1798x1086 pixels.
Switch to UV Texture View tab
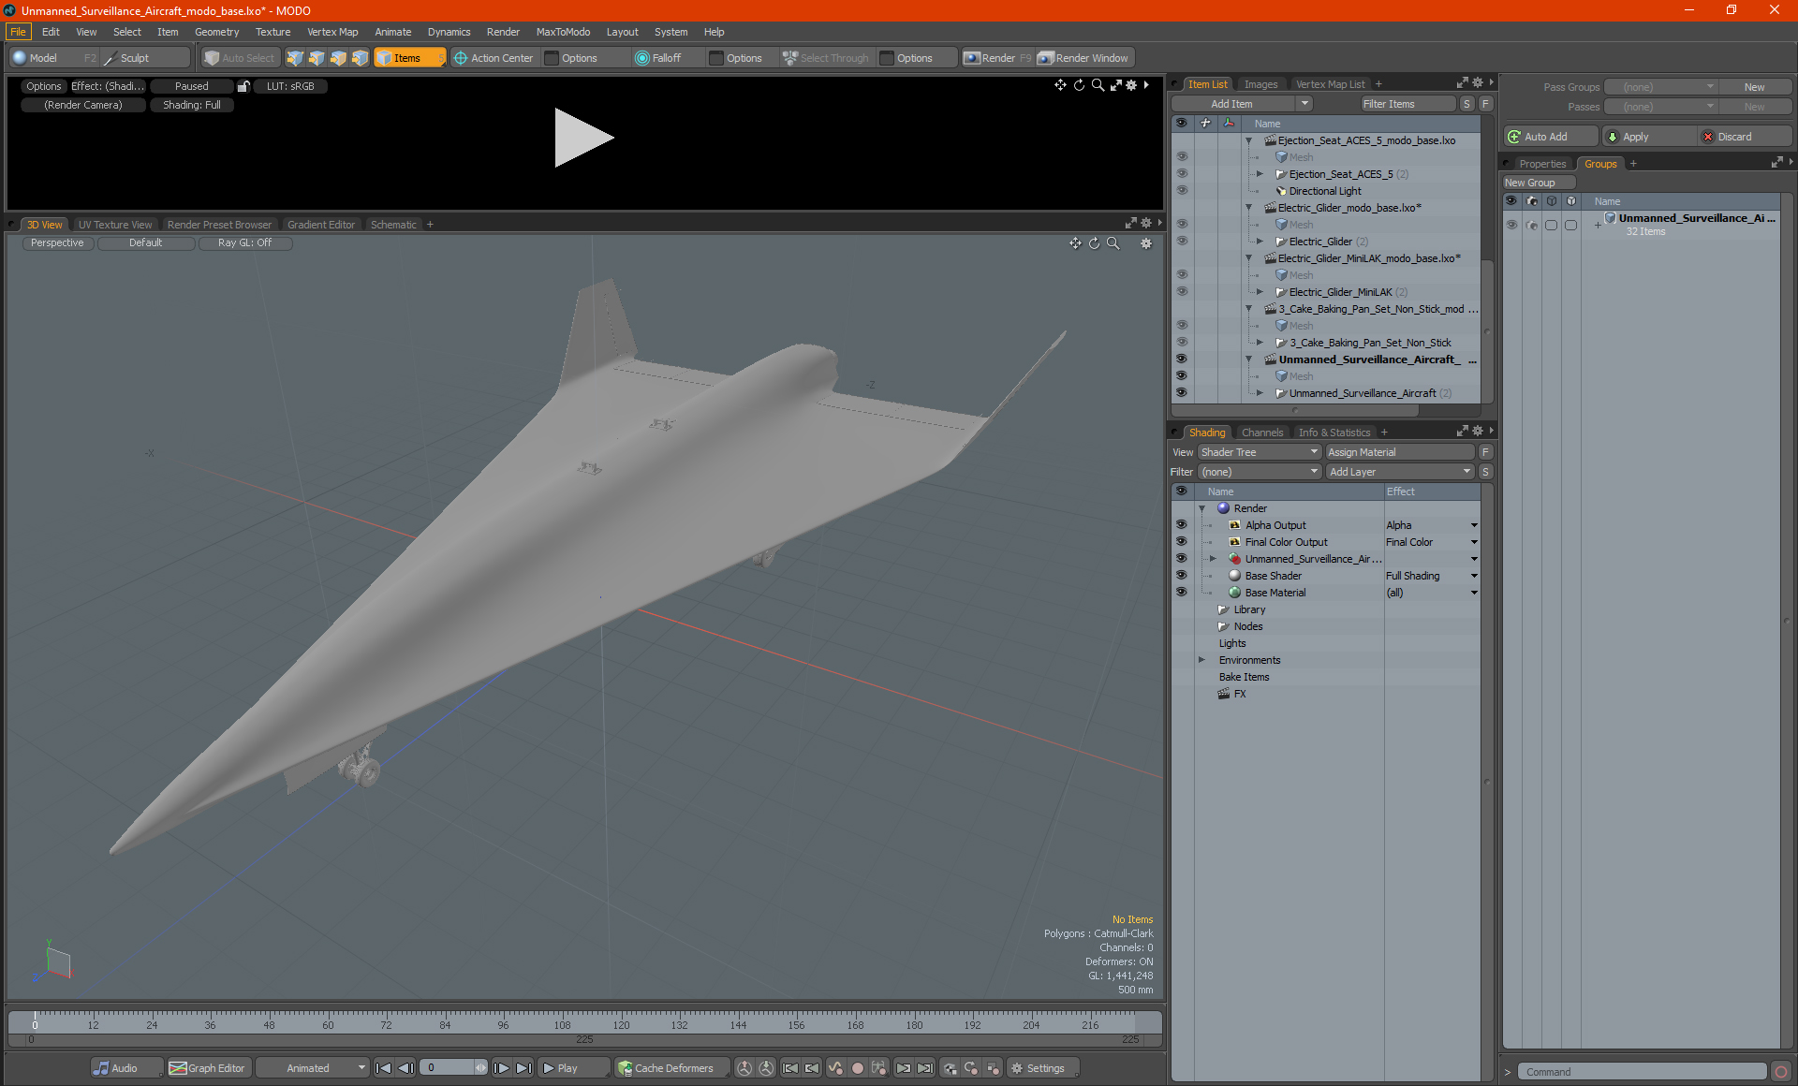coord(115,225)
